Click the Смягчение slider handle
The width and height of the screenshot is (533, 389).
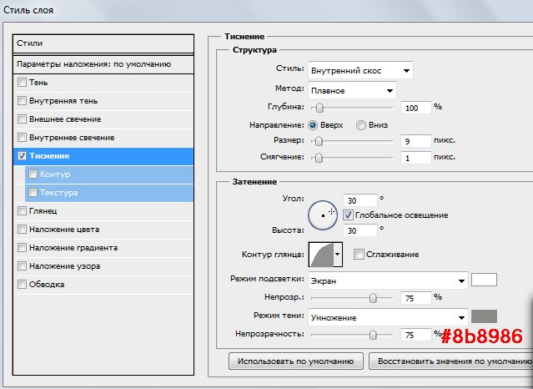319,158
